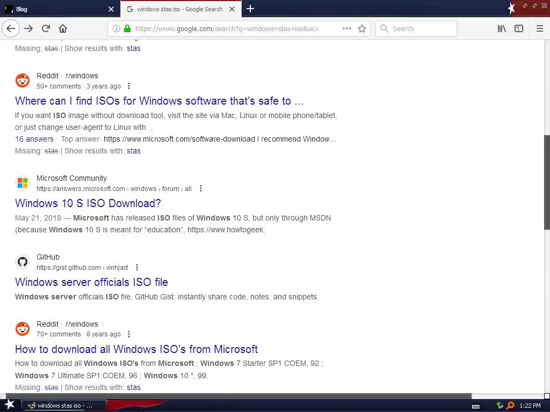Select the windows stas iso Google Search tab
The image size is (550, 412).
(180, 9)
